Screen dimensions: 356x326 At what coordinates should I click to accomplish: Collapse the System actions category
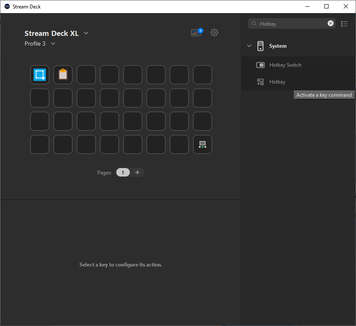click(249, 46)
